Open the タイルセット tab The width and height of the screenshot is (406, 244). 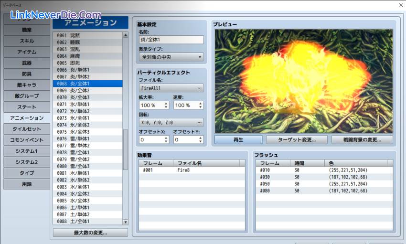pos(27,129)
